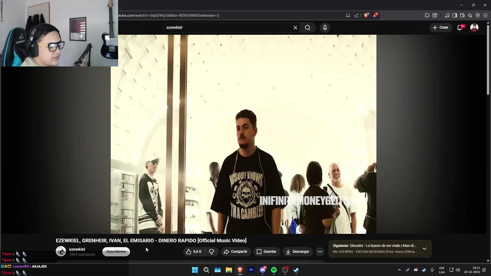Viewport: 491px width, 276px height.
Task: Open Steam from the taskbar
Action: pyautogui.click(x=296, y=270)
